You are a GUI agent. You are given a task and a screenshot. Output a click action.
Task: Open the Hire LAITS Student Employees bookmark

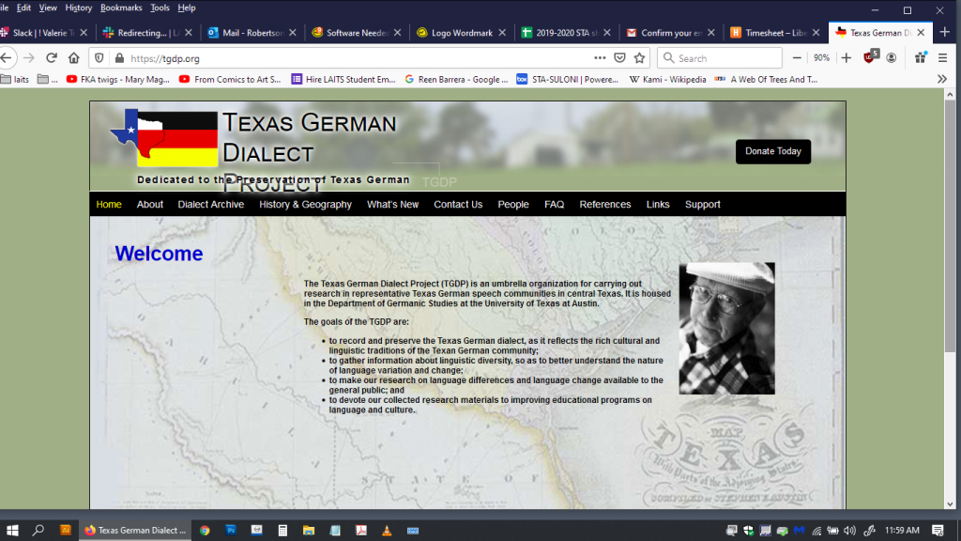point(343,79)
